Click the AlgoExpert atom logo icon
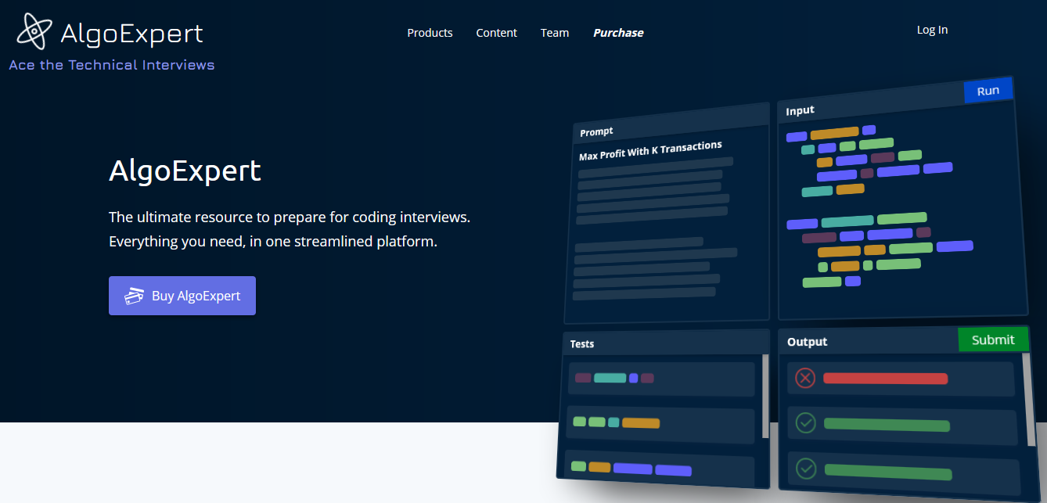The image size is (1047, 503). tap(34, 31)
